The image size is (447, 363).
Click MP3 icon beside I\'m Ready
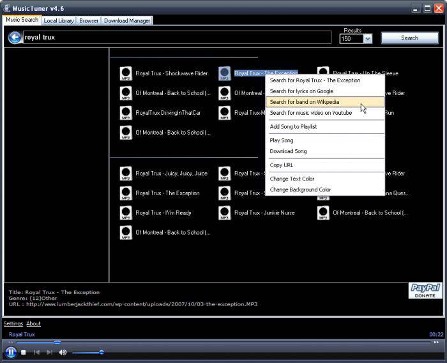126,213
